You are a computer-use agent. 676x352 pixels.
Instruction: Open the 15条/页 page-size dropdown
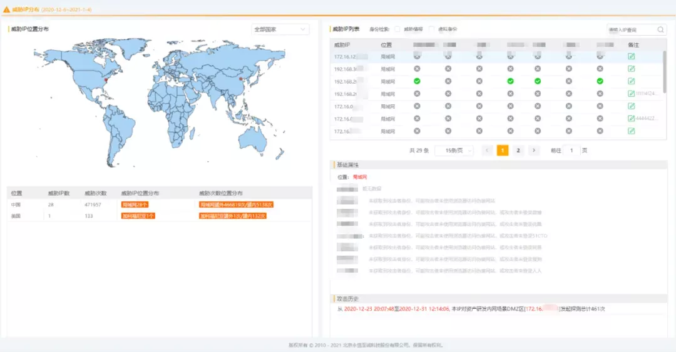pyautogui.click(x=454, y=150)
